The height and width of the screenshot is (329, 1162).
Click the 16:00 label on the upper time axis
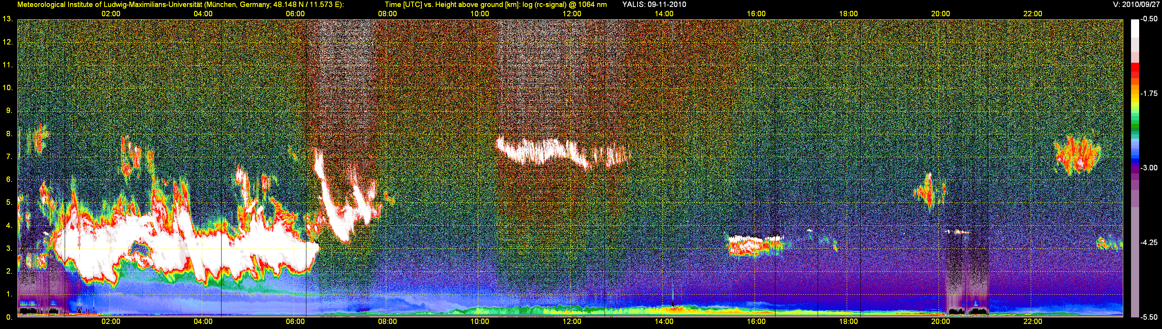coord(756,14)
